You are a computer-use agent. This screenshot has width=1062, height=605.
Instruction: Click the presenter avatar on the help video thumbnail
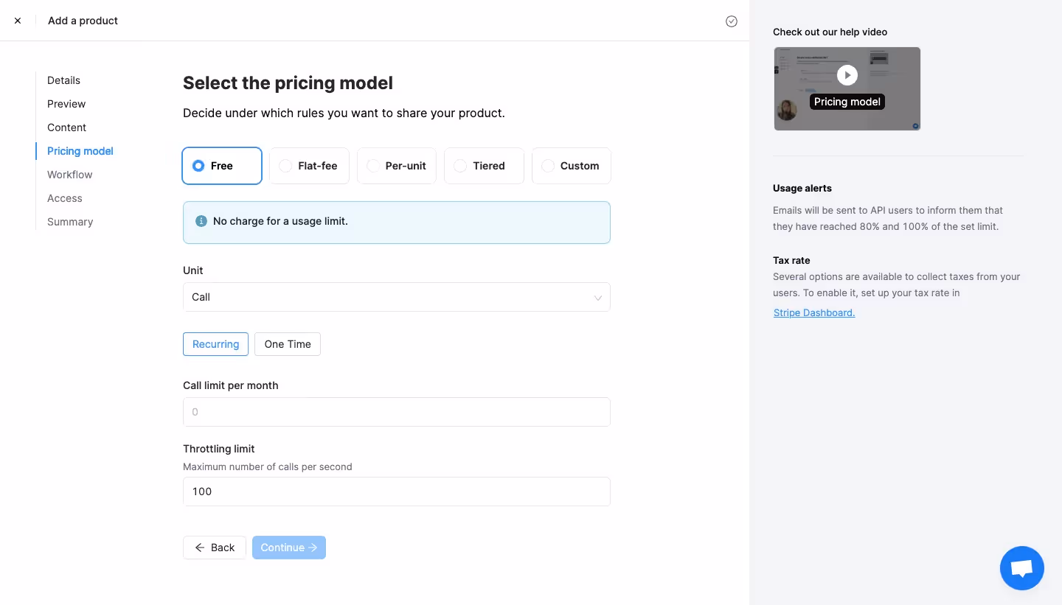786,109
